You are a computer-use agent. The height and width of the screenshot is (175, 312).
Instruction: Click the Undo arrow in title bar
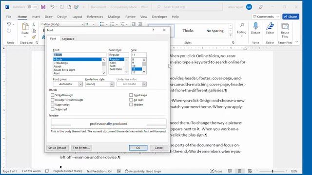pyautogui.click(x=52, y=7)
